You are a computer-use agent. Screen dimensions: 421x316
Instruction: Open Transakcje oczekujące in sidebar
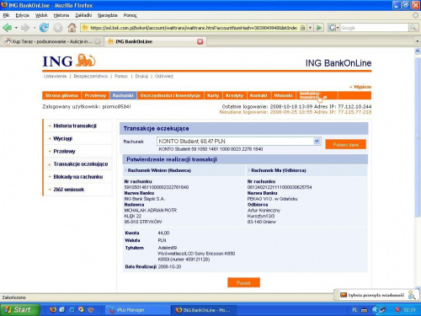[x=81, y=164]
